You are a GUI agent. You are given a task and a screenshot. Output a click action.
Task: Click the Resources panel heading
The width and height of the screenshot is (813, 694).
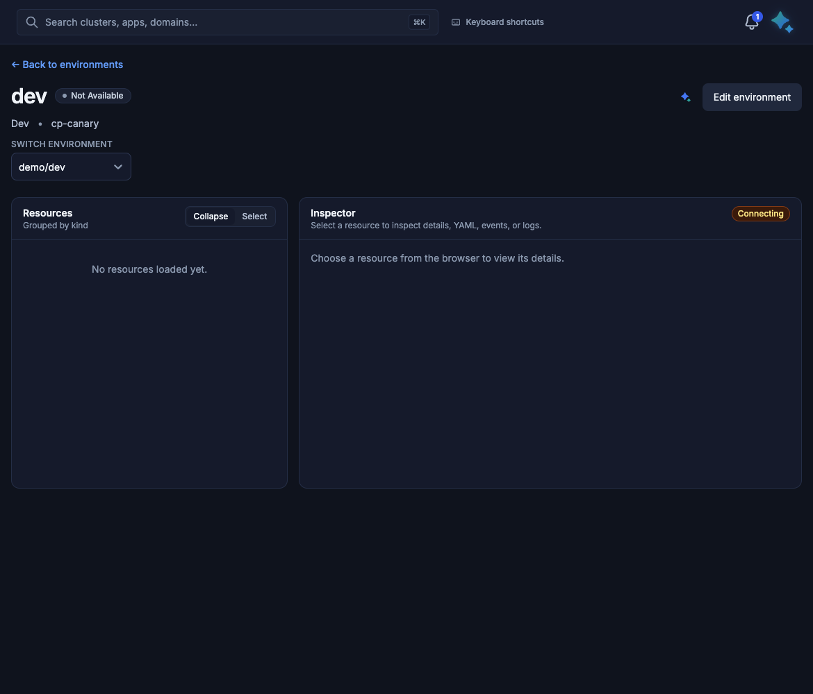(48, 213)
